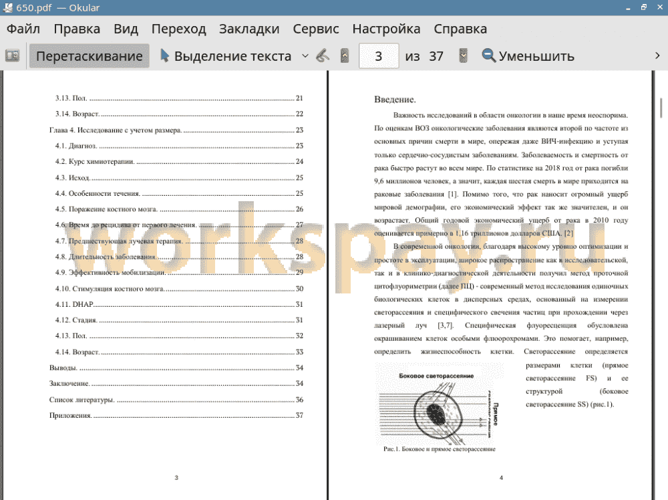Open the Переход menu
This screenshot has width=668, height=500.
tap(178, 29)
